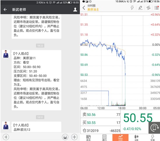Open the emoji picker
The image size is (160, 141).
[x=65, y=137]
